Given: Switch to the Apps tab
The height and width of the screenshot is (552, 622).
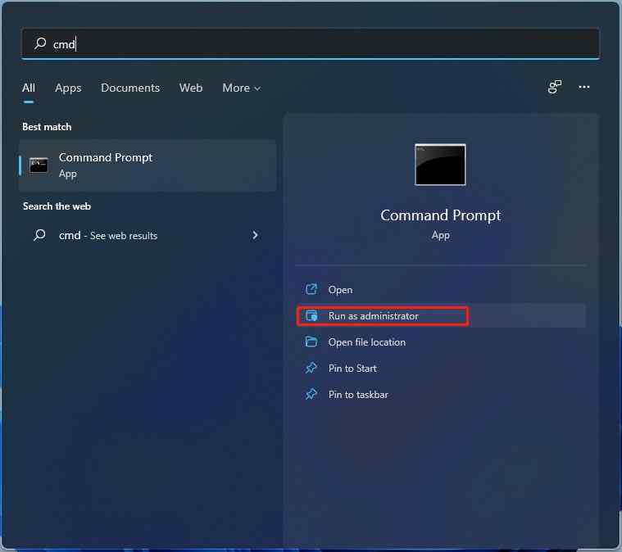Looking at the screenshot, I should pyautogui.click(x=68, y=88).
